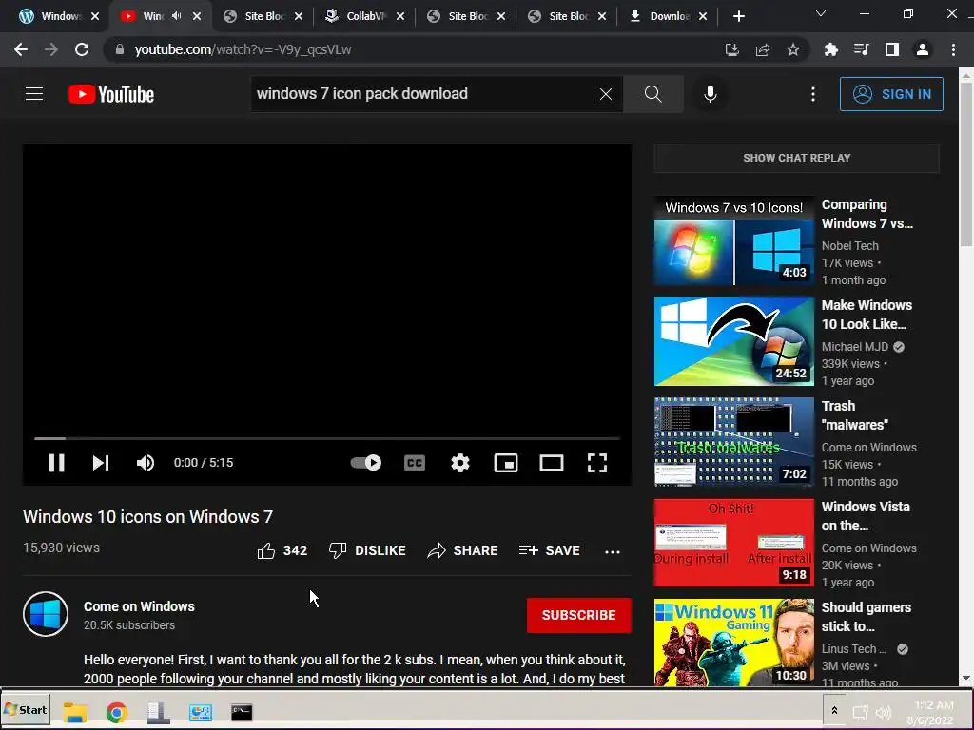974x730 pixels.
Task: Mute the YouTube tab via speaker icon
Action: click(176, 16)
